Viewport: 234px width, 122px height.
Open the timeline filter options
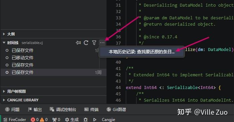94,43
